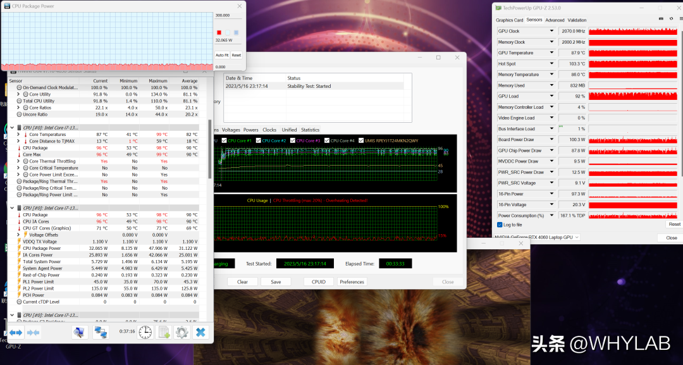
Task: Click lightning icon beside CPU Package Power row
Action: (x=19, y=248)
